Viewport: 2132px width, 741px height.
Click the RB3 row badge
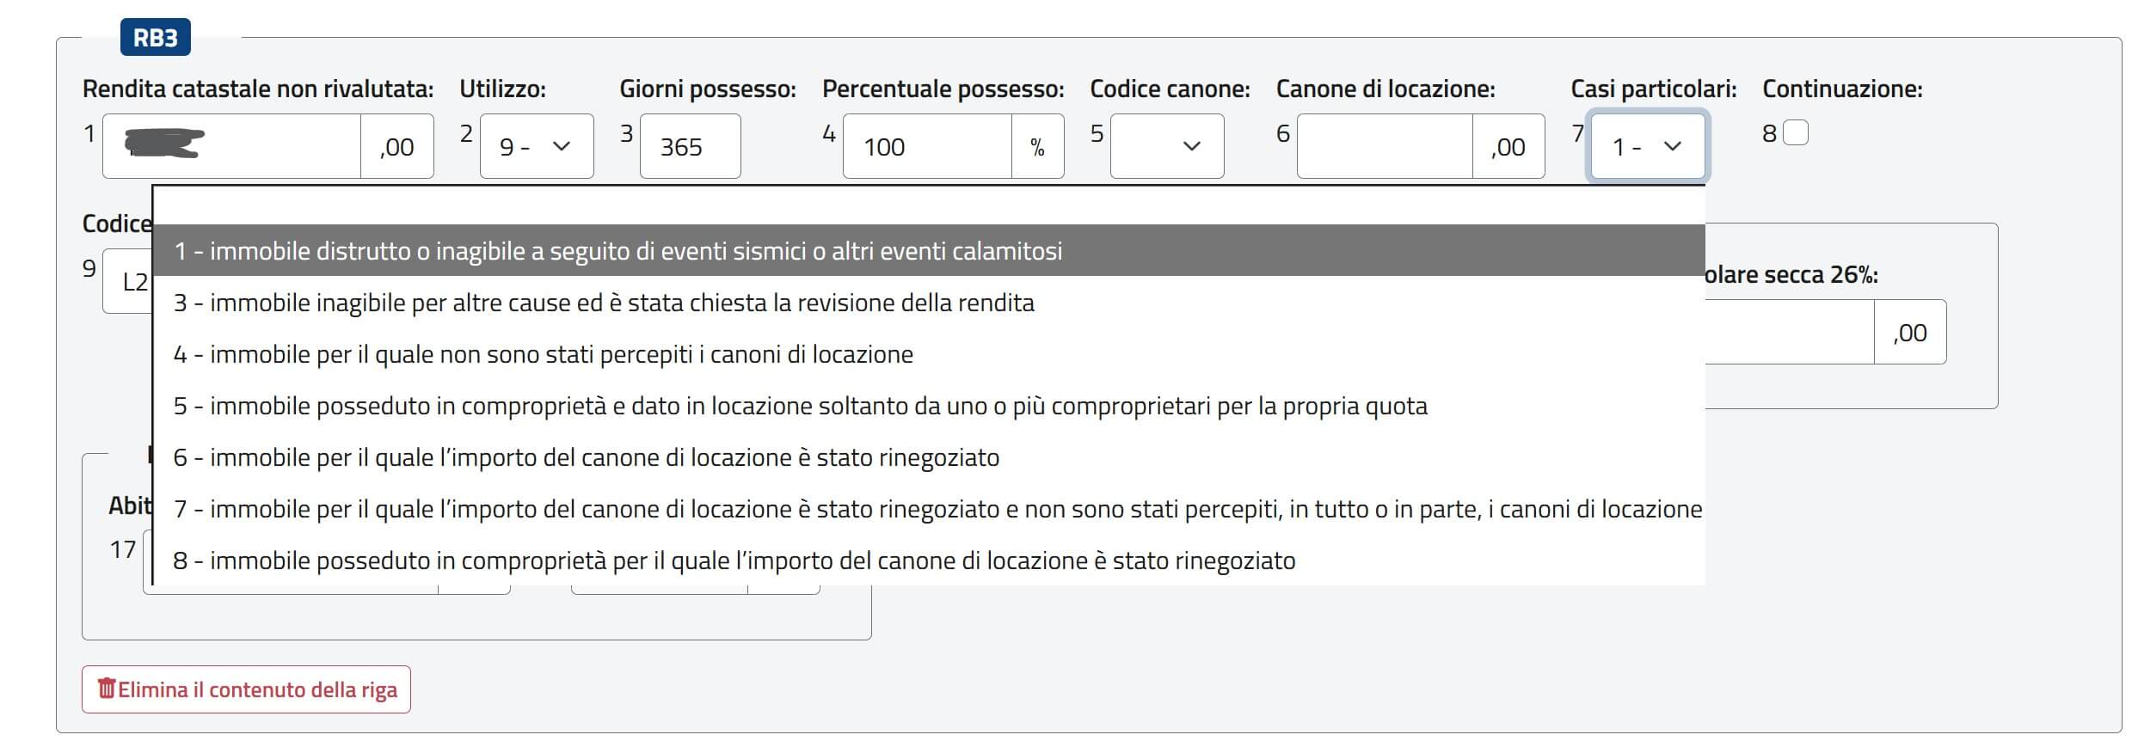tap(156, 38)
